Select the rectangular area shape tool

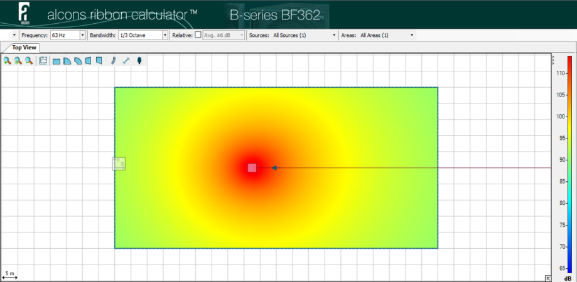tap(57, 61)
